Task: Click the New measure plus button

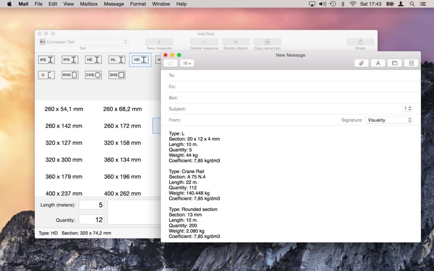Action: [159, 42]
